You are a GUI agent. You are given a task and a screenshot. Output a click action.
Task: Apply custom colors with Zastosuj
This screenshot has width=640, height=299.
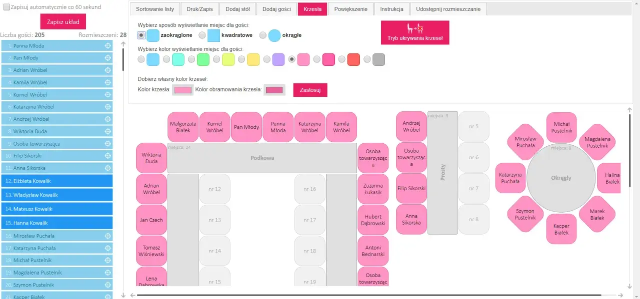tap(310, 90)
